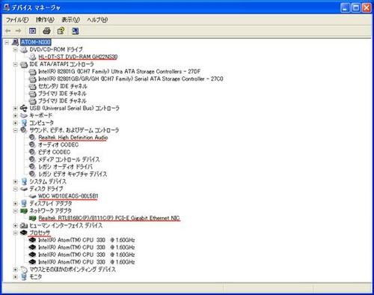This screenshot has width=374, height=295.
Task: Open the 操作(A) menu
Action: (x=45, y=19)
